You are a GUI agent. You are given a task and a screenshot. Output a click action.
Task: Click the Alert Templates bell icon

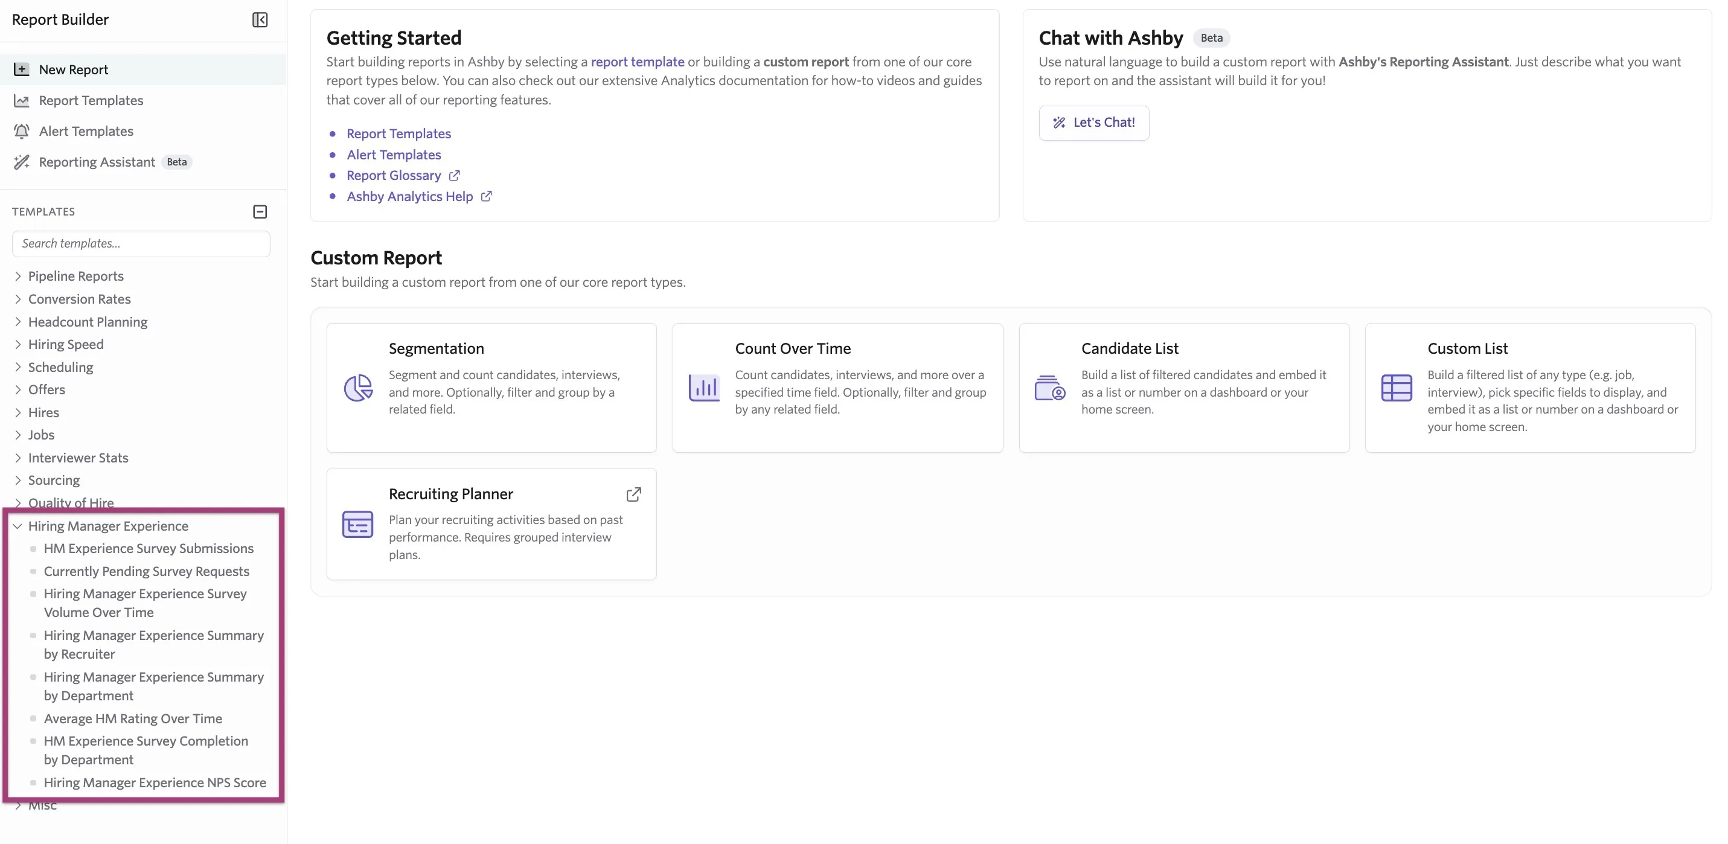[x=22, y=132]
